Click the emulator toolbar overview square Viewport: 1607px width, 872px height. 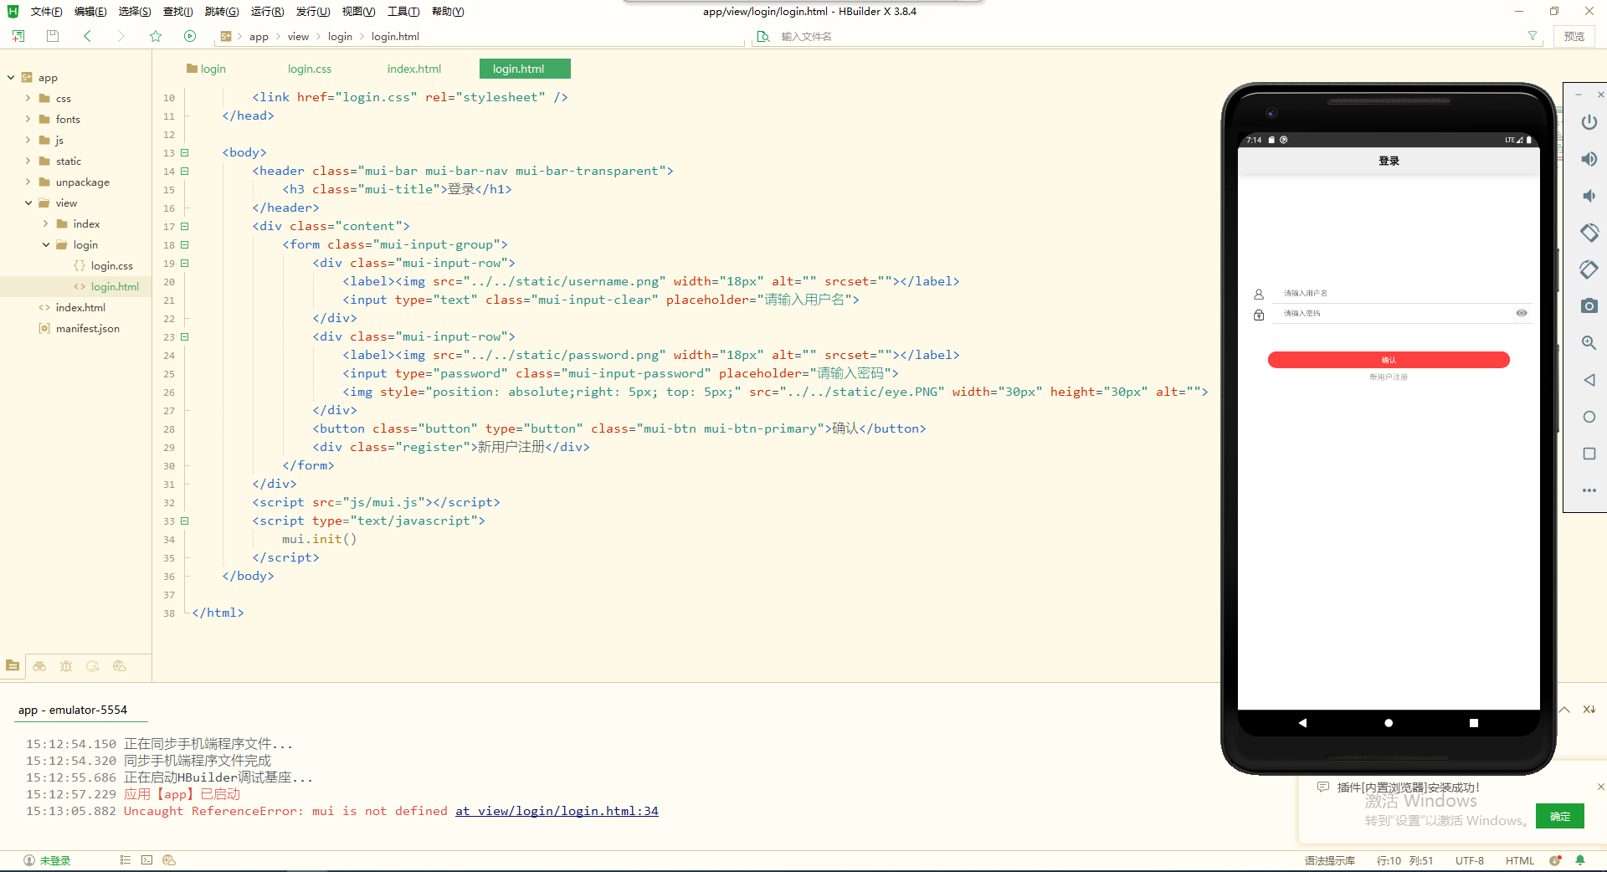(1589, 454)
